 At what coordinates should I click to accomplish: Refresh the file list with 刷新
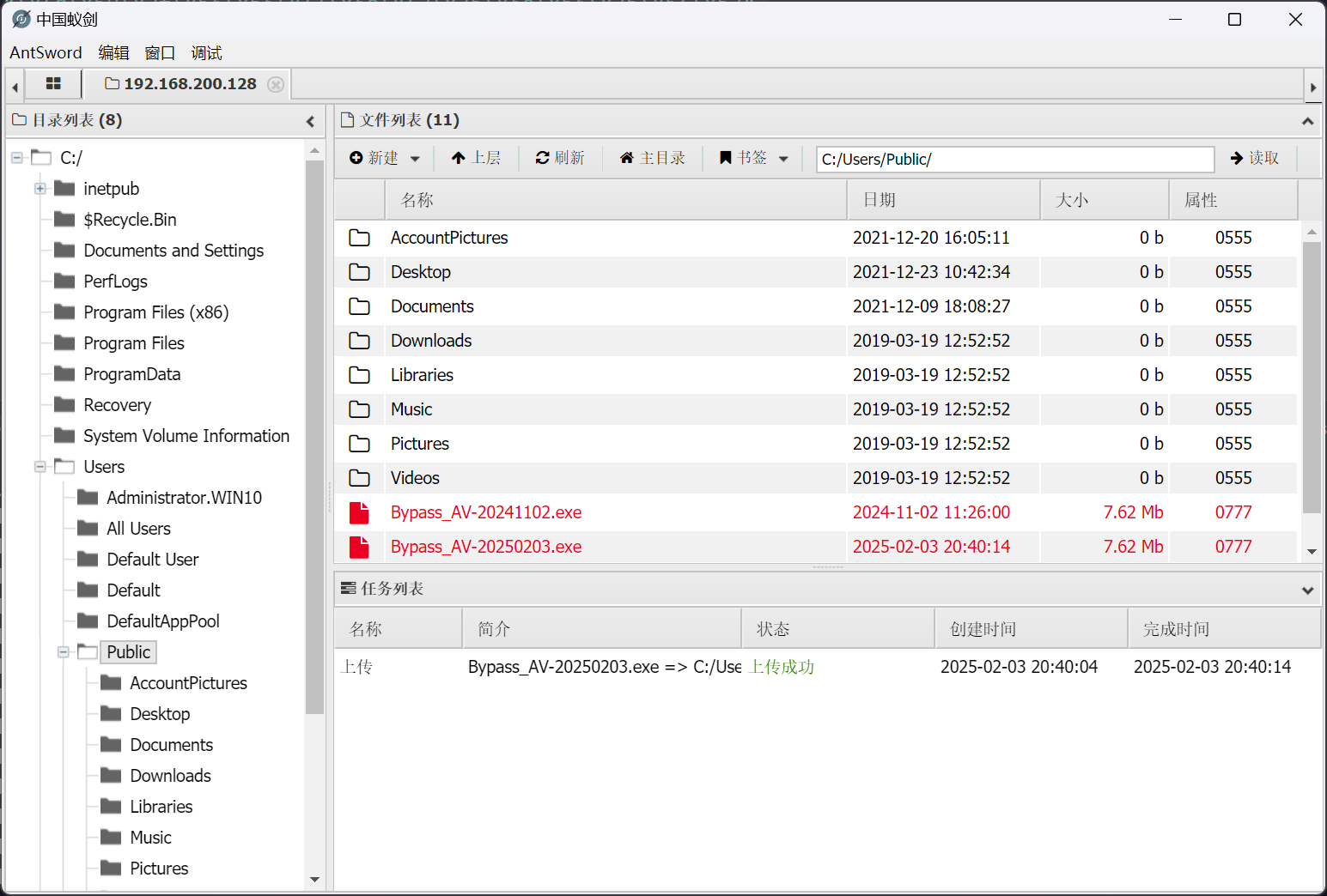[560, 158]
